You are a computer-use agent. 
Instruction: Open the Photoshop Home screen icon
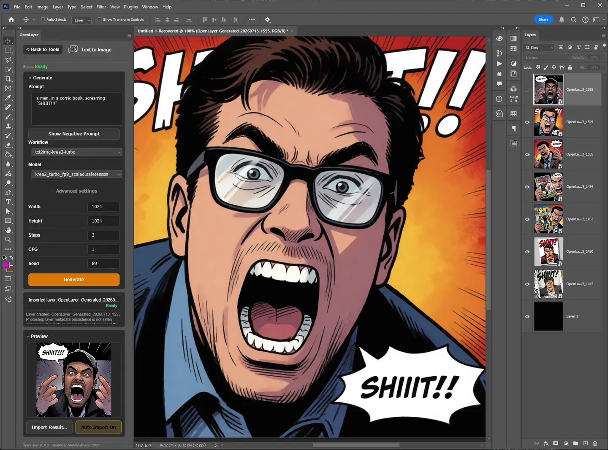pyautogui.click(x=11, y=19)
